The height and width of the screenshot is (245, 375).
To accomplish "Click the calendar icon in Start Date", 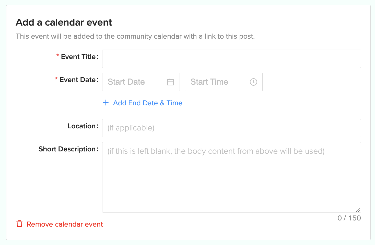I will point(170,82).
